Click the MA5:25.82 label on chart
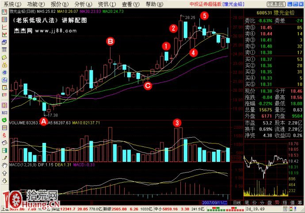This screenshot has width=305, height=213. (x=46, y=11)
